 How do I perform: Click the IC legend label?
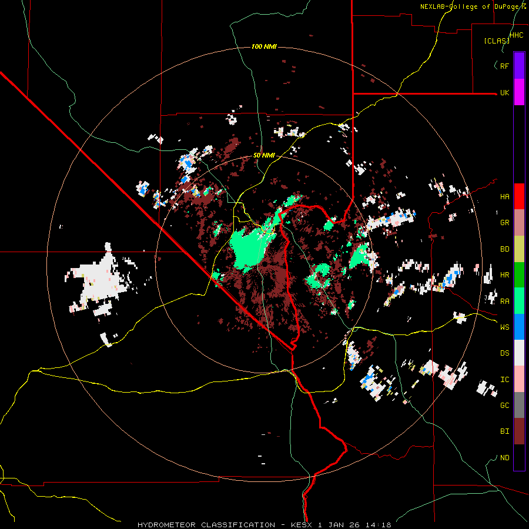[504, 379]
